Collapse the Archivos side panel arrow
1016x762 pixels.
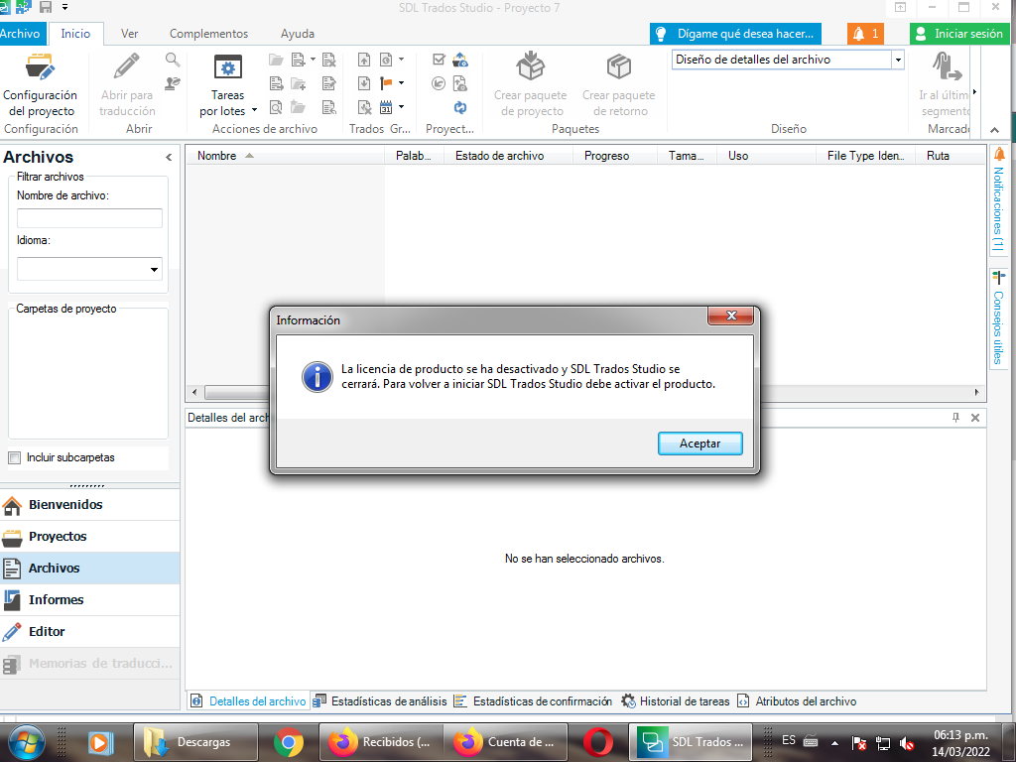pyautogui.click(x=169, y=158)
